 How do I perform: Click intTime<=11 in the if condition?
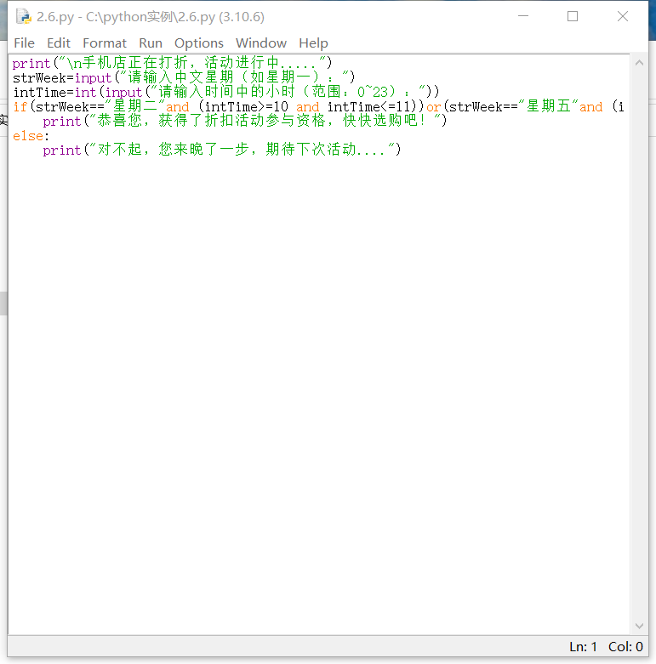coord(369,107)
